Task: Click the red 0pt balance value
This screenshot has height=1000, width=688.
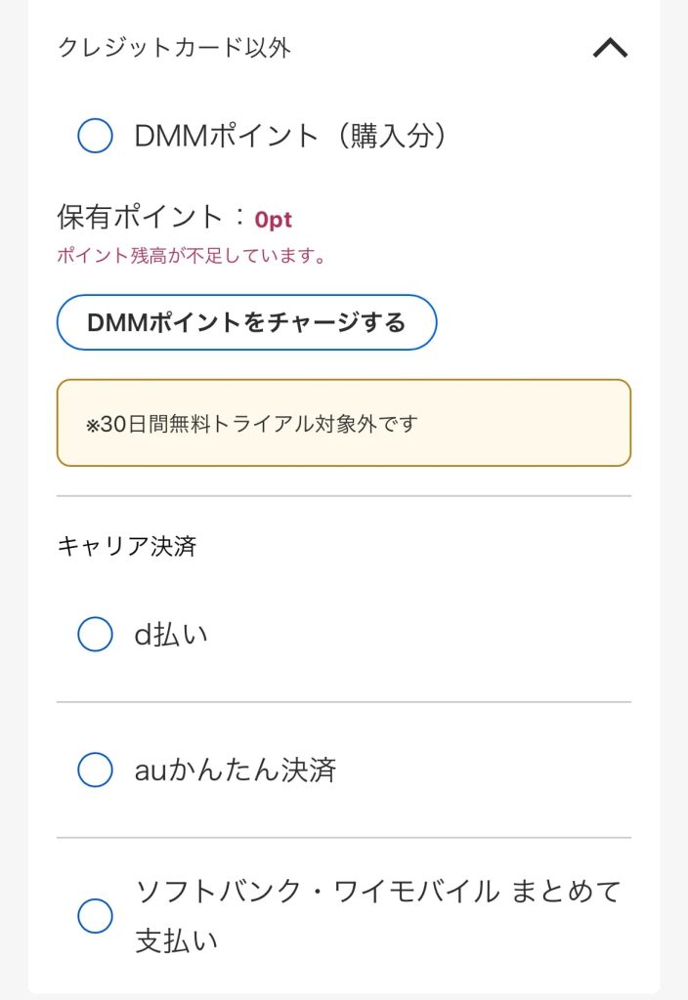Action: [x=274, y=220]
